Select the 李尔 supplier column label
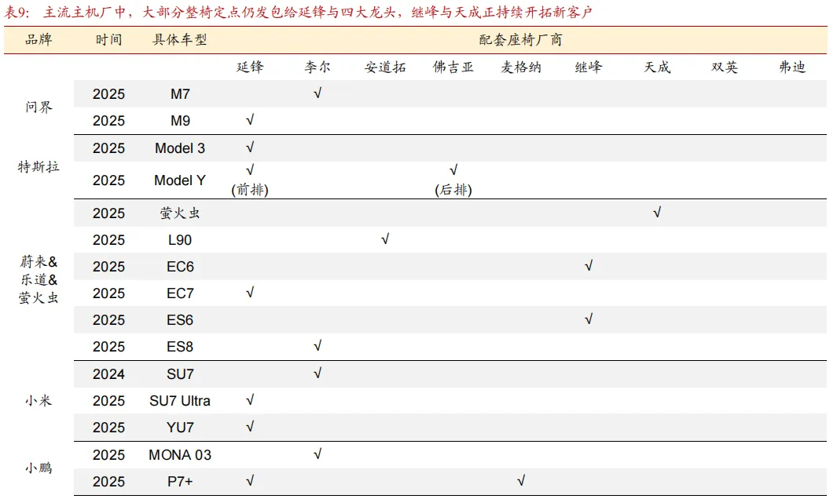 click(x=318, y=67)
